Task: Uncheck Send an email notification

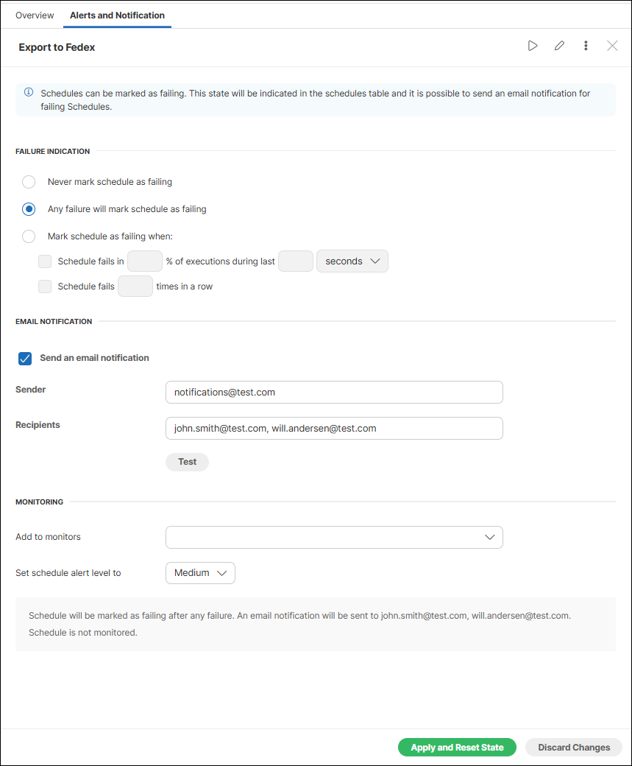Action: pos(24,358)
